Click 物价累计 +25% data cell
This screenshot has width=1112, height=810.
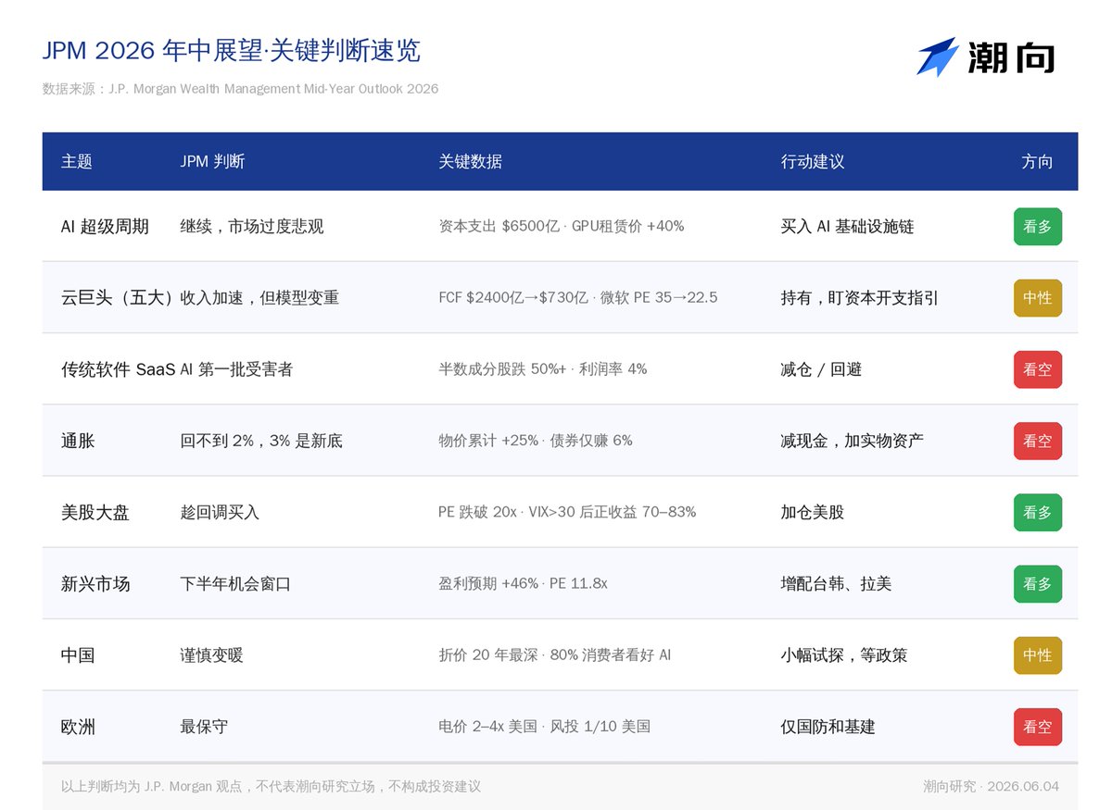pos(536,441)
